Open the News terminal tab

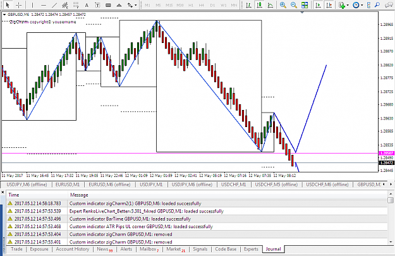coord(104,249)
